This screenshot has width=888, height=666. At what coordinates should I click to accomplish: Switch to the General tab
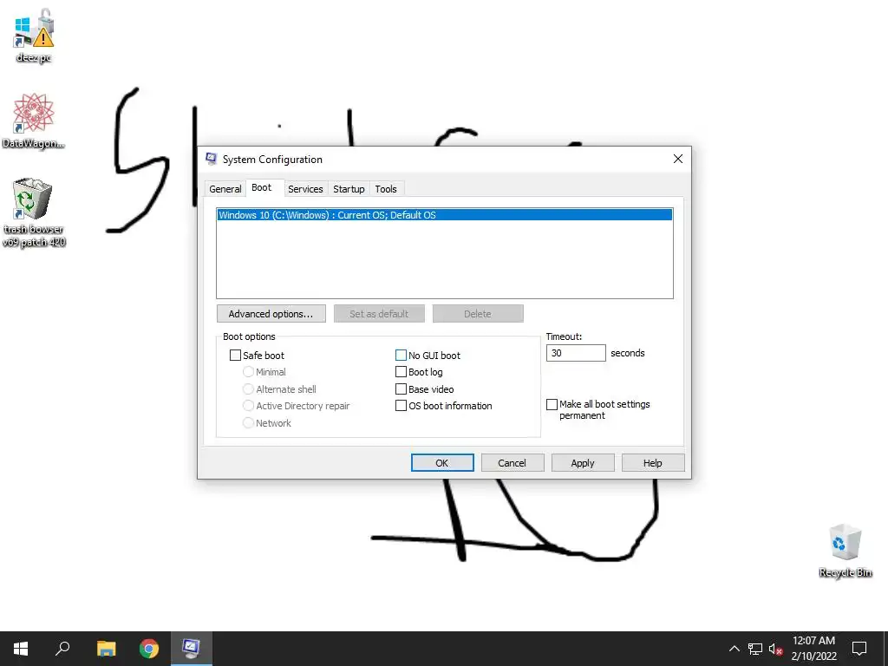225,189
